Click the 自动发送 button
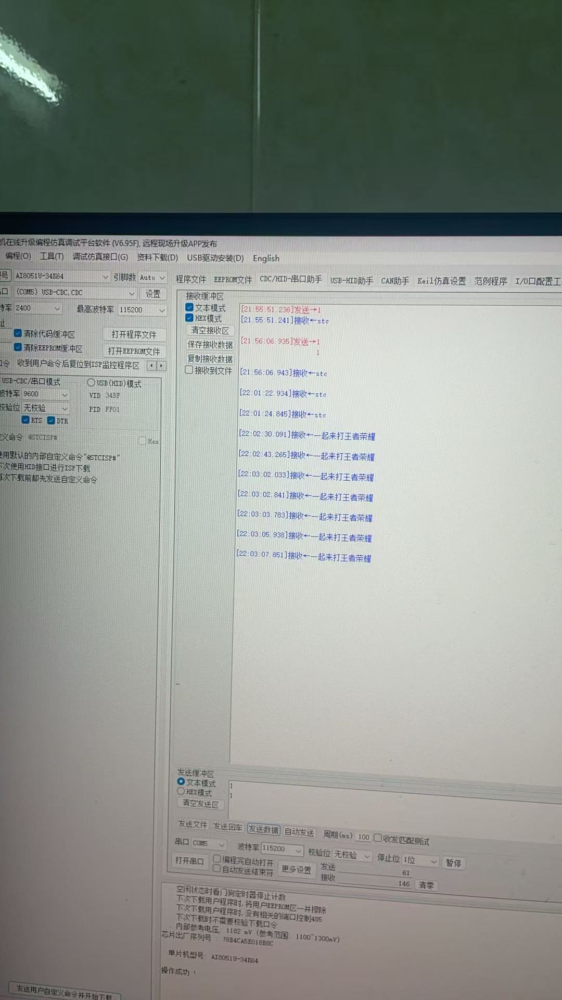The height and width of the screenshot is (1000, 562). pyautogui.click(x=299, y=832)
